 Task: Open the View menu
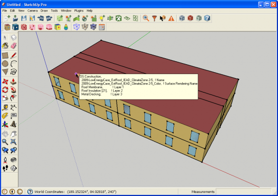[21, 10]
